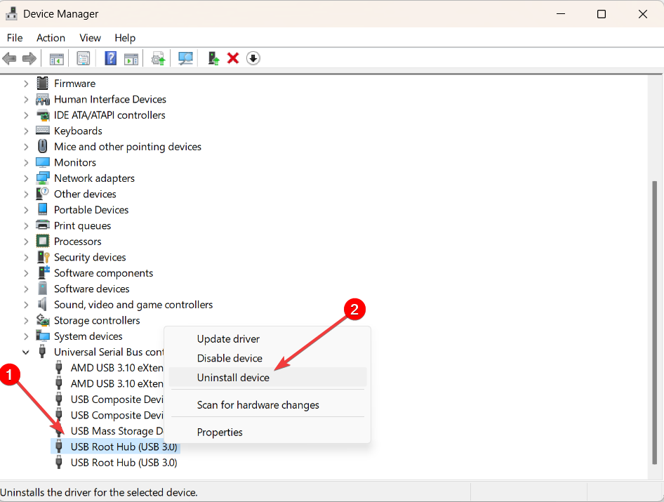Expand Other devices node
The height and width of the screenshot is (502, 664).
pos(26,194)
